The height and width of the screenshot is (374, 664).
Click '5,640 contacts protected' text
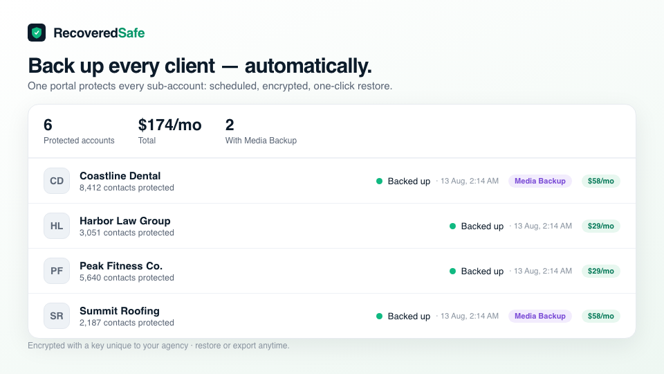pyautogui.click(x=127, y=277)
